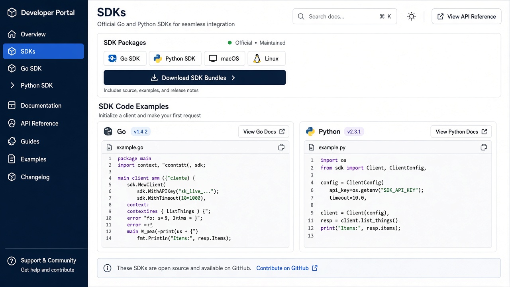Click the 'import os' code line
510x287 pixels.
333,160
